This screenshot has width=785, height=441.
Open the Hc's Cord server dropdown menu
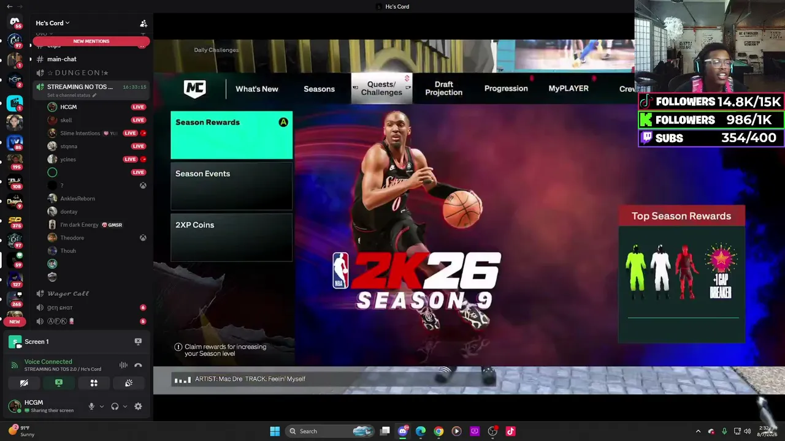pos(53,23)
